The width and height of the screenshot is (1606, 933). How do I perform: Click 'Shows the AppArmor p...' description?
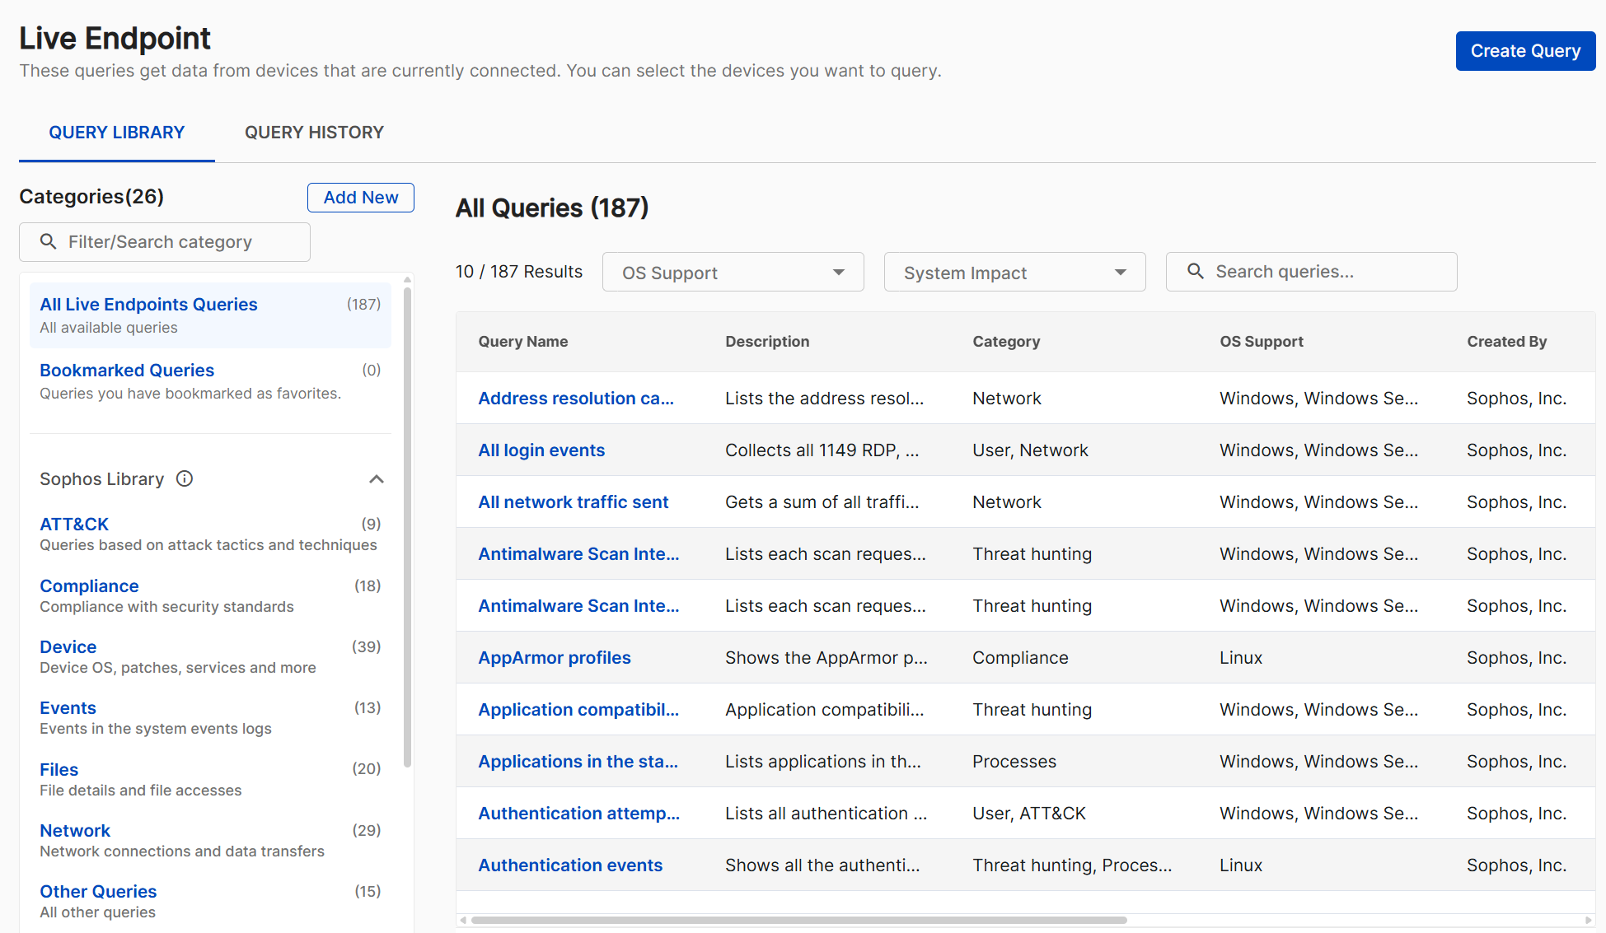(x=826, y=658)
